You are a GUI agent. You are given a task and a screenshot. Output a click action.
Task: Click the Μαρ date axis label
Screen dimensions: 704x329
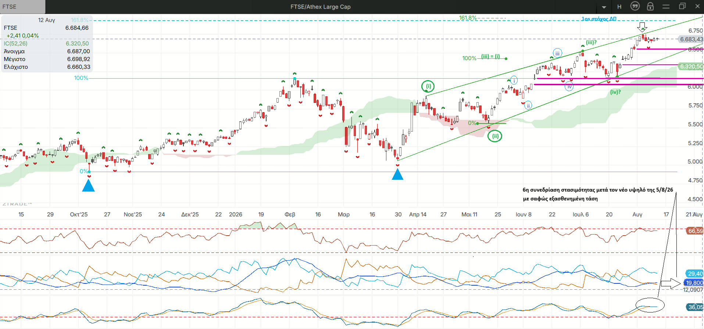(344, 214)
